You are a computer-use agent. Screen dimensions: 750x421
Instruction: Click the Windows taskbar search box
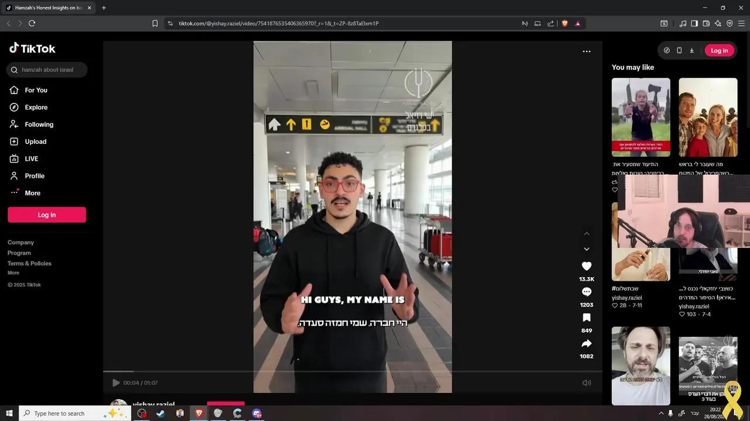click(x=75, y=413)
